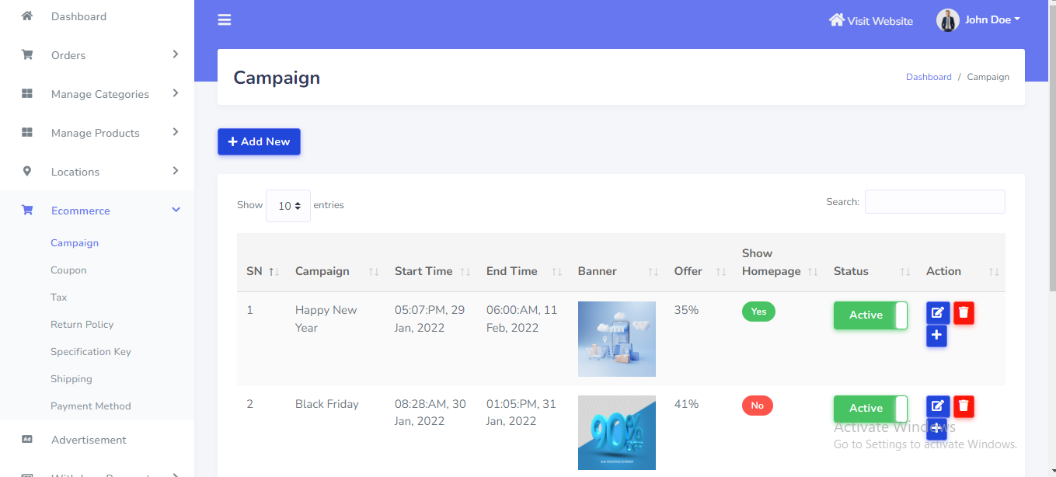Go to Dashboard via breadcrumb link
This screenshot has height=477, width=1056.
929,77
